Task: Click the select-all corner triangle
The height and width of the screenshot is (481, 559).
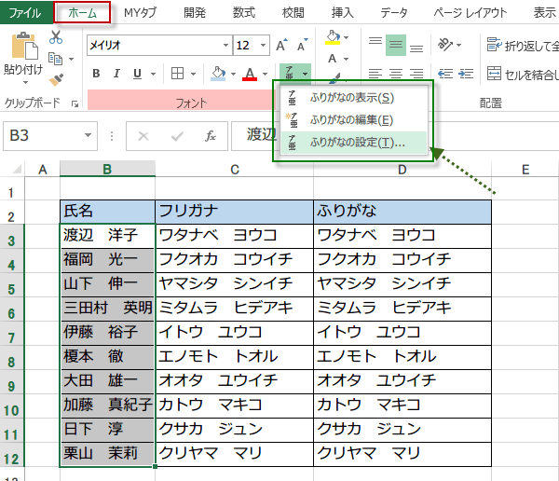Action: click(17, 169)
